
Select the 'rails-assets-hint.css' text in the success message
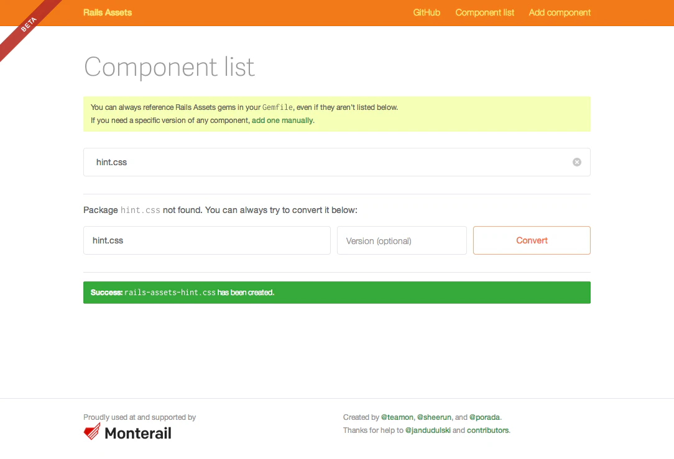170,293
